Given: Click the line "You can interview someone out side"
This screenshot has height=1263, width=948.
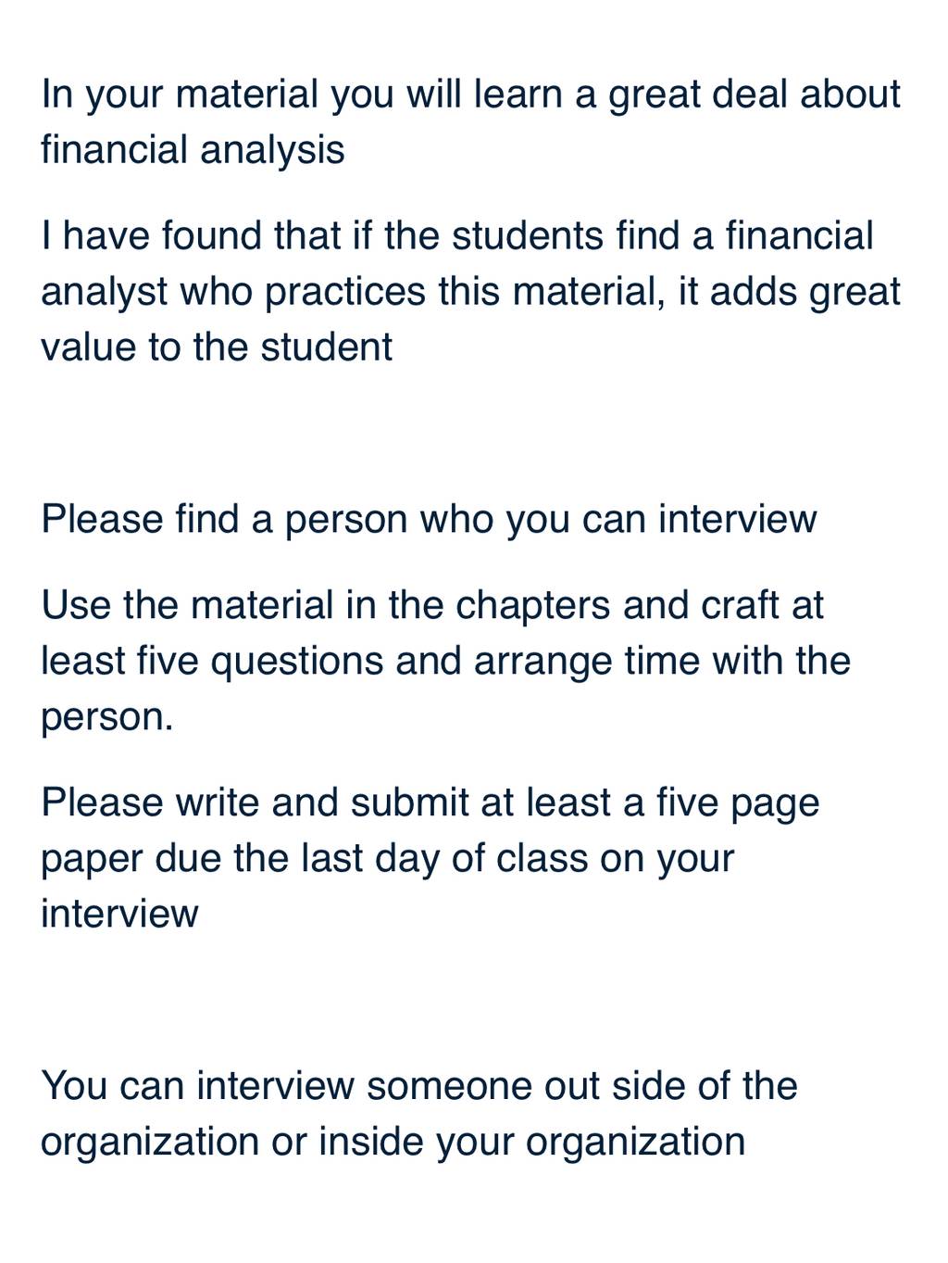Looking at the screenshot, I should (x=419, y=1085).
